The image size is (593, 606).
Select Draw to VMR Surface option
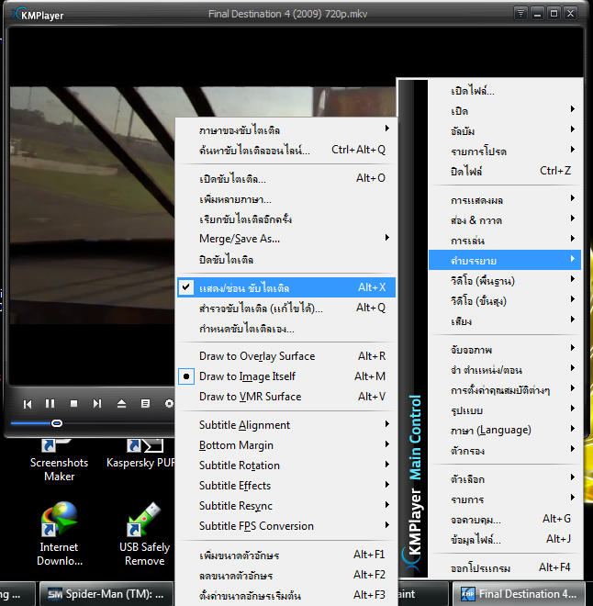286,396
